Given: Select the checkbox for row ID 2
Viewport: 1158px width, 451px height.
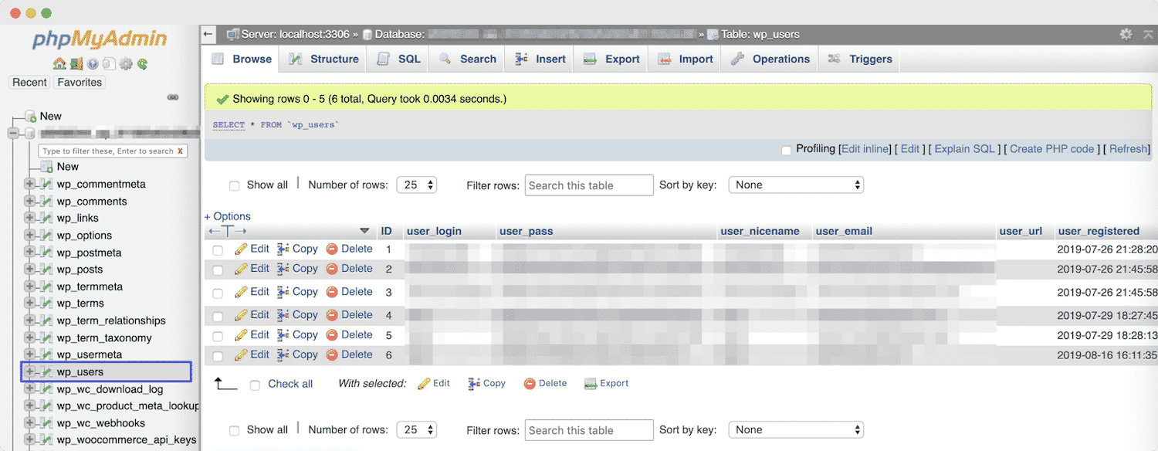Looking at the screenshot, I should coord(218,270).
